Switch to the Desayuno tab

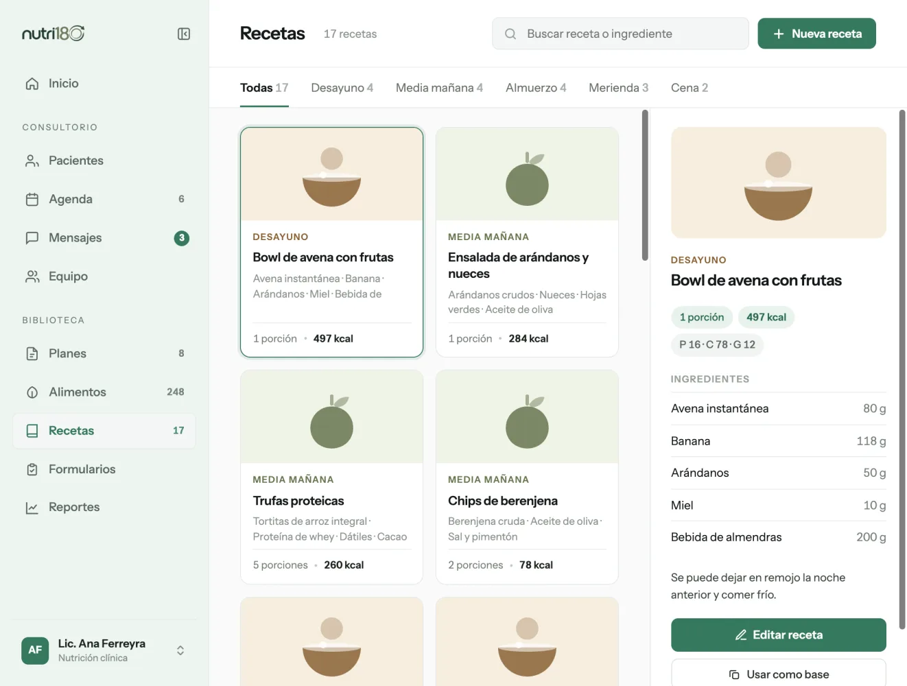click(342, 88)
